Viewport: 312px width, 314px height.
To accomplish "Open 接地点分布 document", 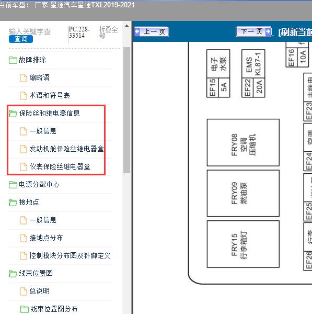I will pyautogui.click(x=46, y=238).
